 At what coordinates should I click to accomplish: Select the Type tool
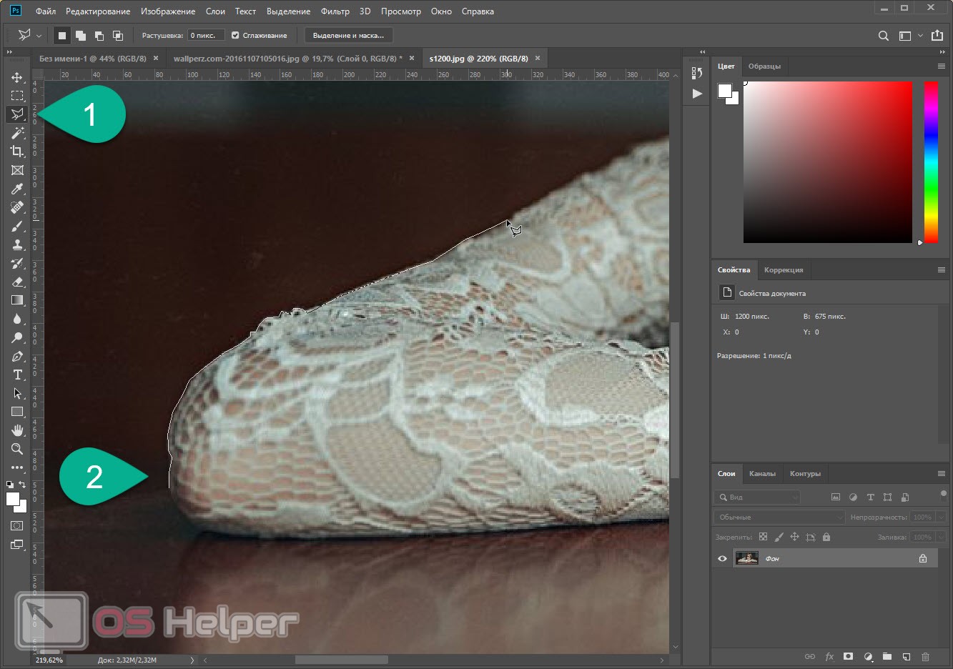pos(17,375)
